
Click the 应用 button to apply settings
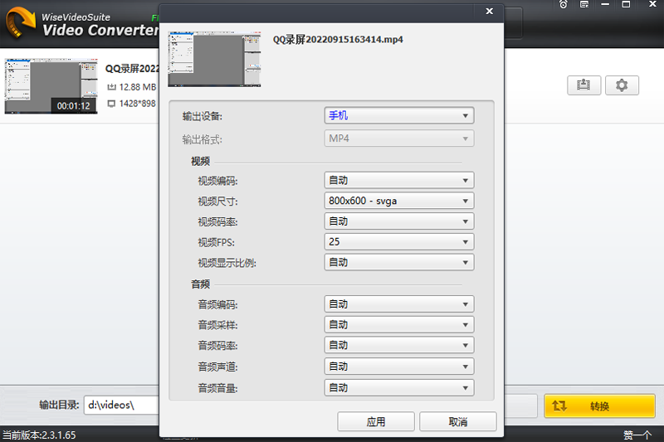point(375,422)
